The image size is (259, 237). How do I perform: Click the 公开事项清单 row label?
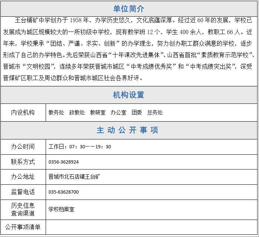pos(23,227)
